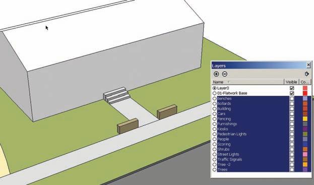This screenshot has height=185, width=314.
Task: Select the Pedestrian Lights layer row
Action: [262, 134]
